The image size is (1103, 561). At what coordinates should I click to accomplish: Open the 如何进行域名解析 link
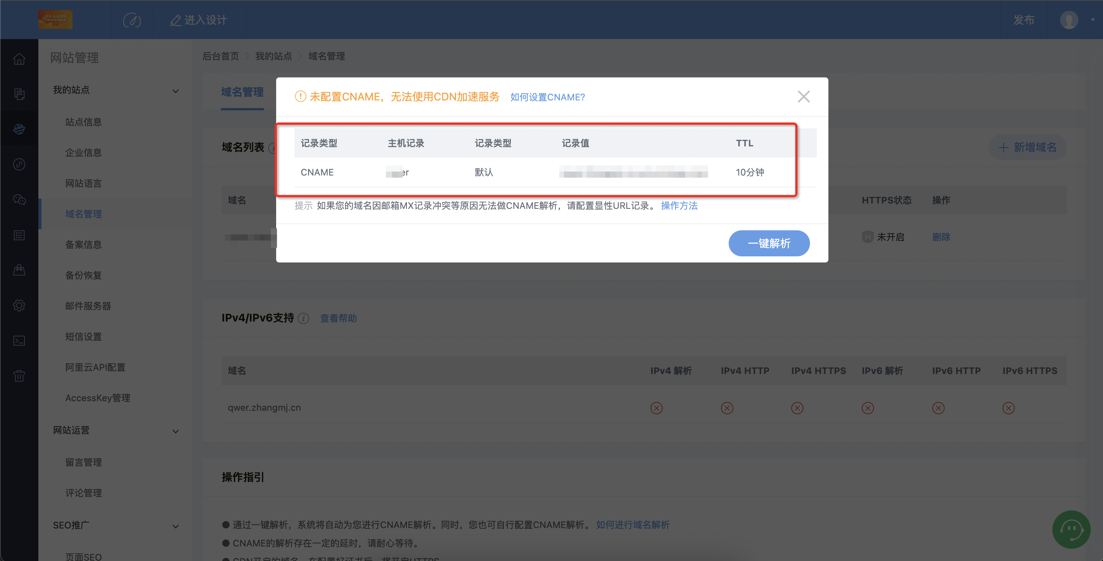(x=633, y=525)
